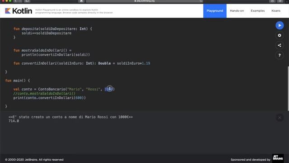Viewport: 289px width, 163px height.
Task: Click the Kotlin logo
Action: [19, 11]
